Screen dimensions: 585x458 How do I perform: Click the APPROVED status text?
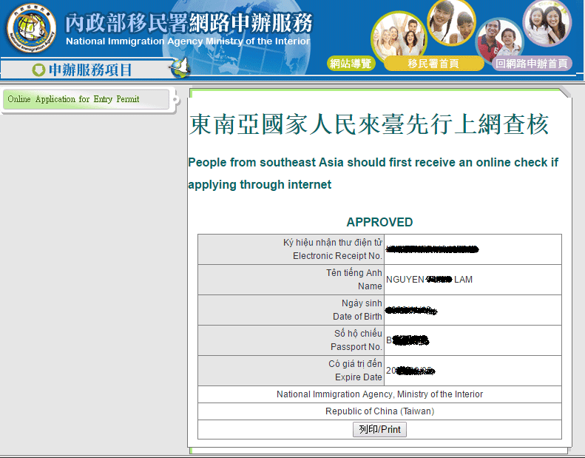click(379, 222)
